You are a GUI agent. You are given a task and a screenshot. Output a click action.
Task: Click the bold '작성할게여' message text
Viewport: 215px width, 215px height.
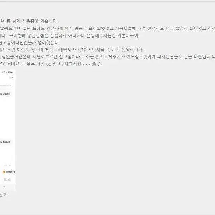coord(7,94)
